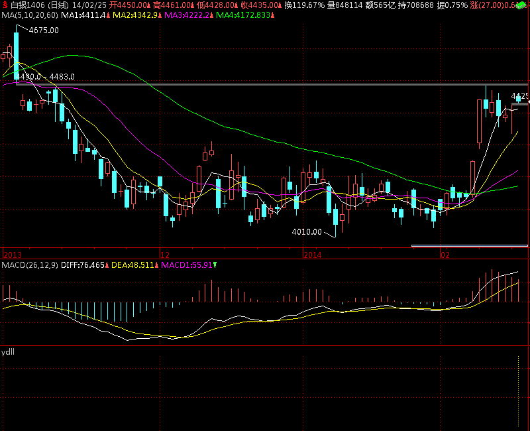This screenshot has height=431, width=530.
Task: Click the 4010.00 low price annotation
Action: tap(307, 231)
